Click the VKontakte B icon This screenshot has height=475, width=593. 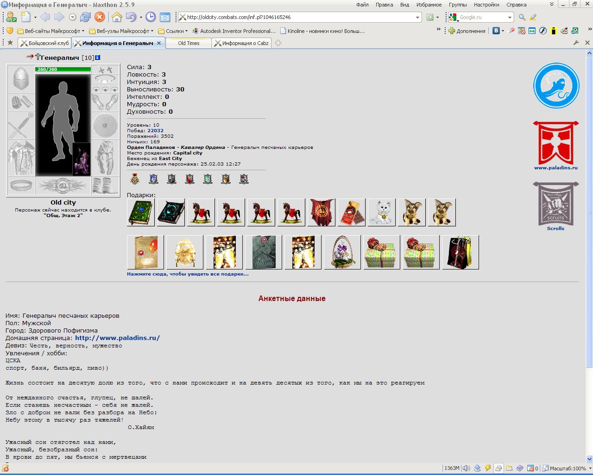pos(496,31)
